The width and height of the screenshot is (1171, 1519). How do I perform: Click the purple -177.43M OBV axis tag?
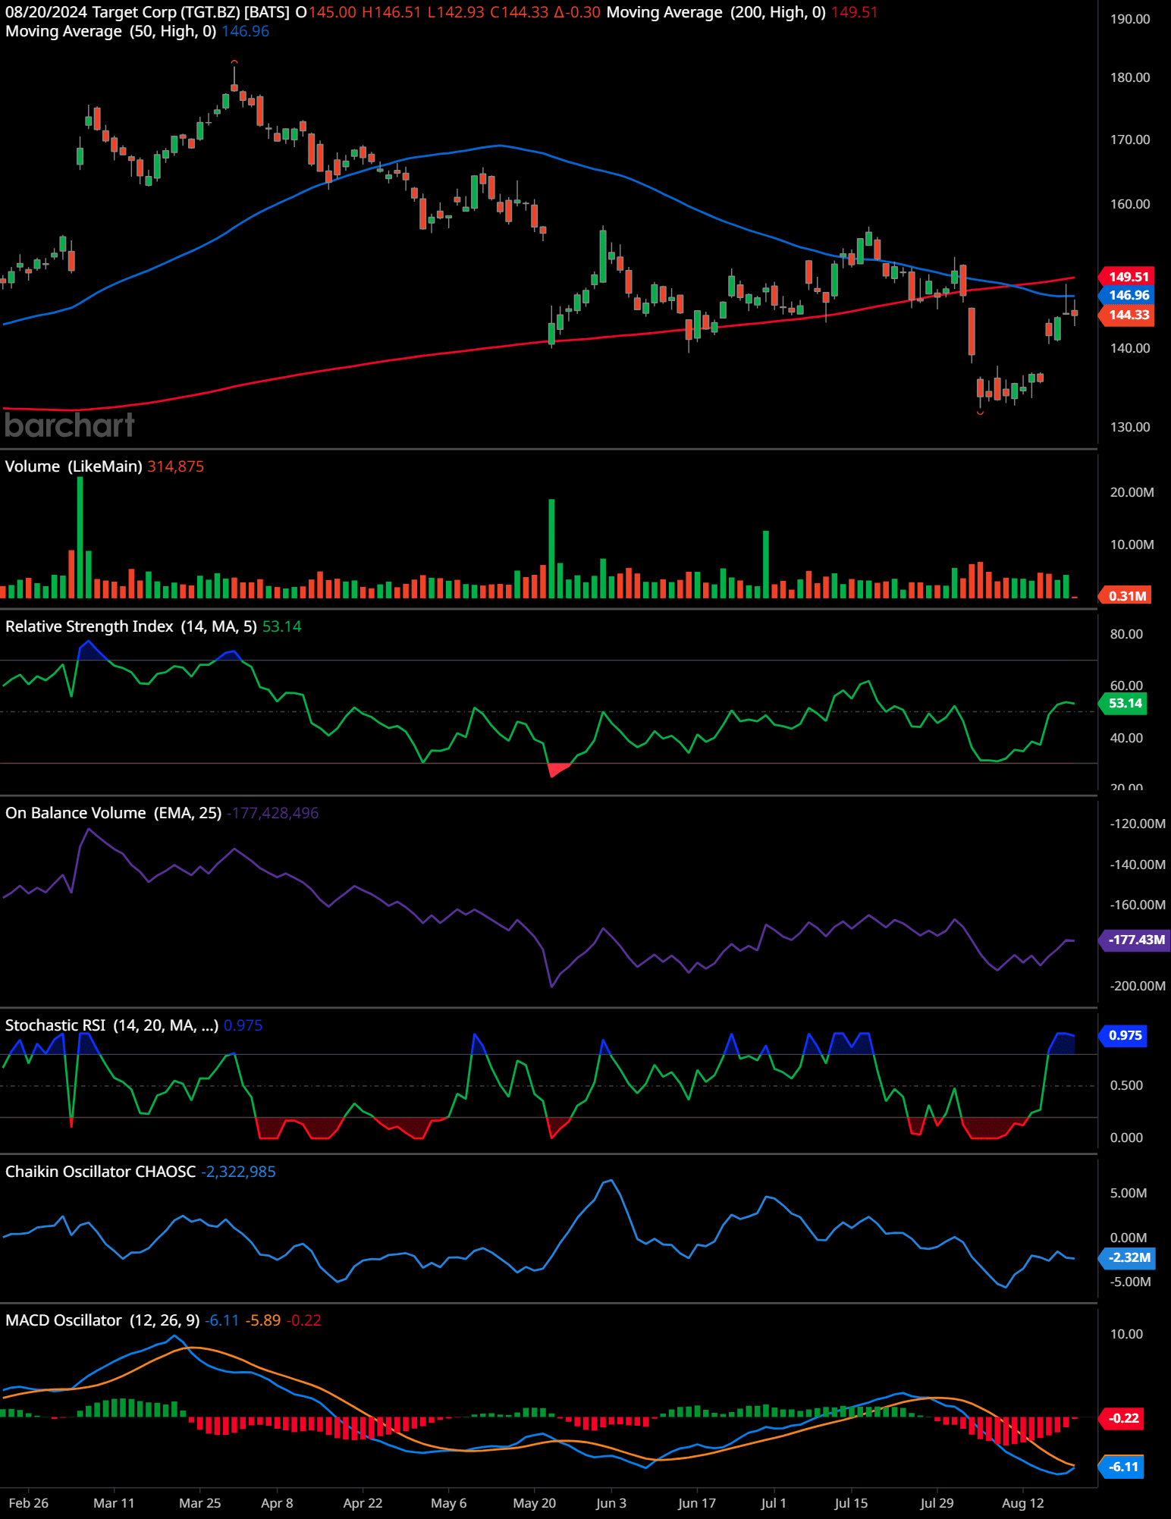click(1135, 940)
